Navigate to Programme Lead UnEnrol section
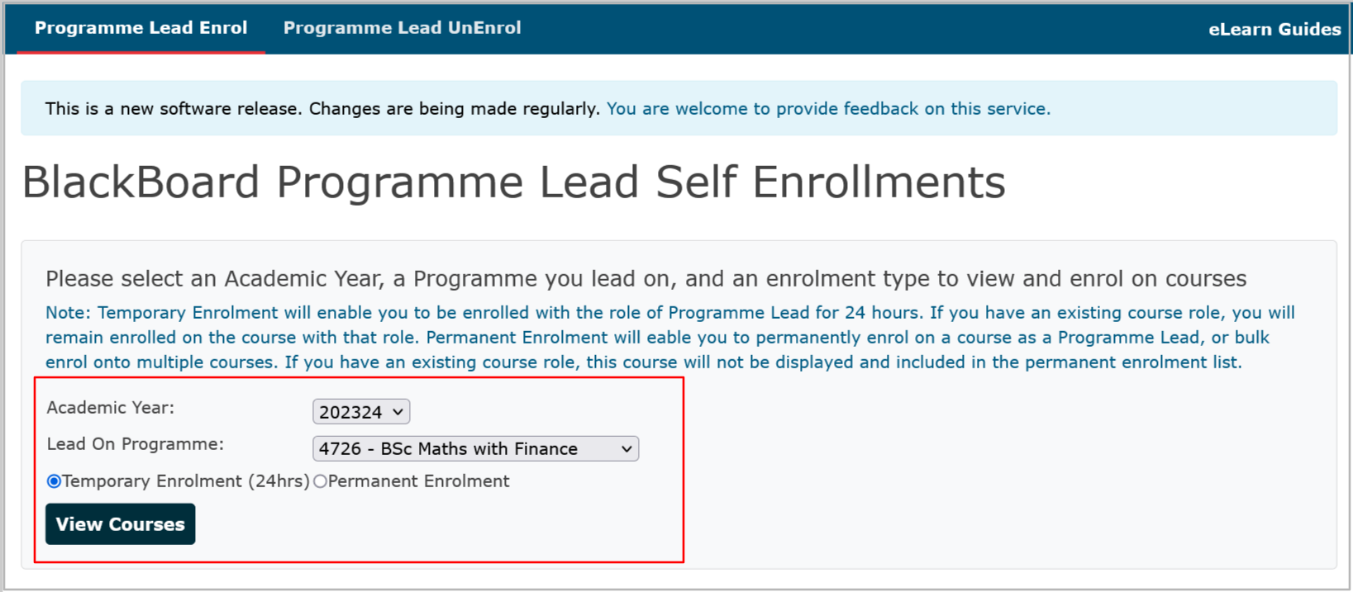 tap(402, 27)
